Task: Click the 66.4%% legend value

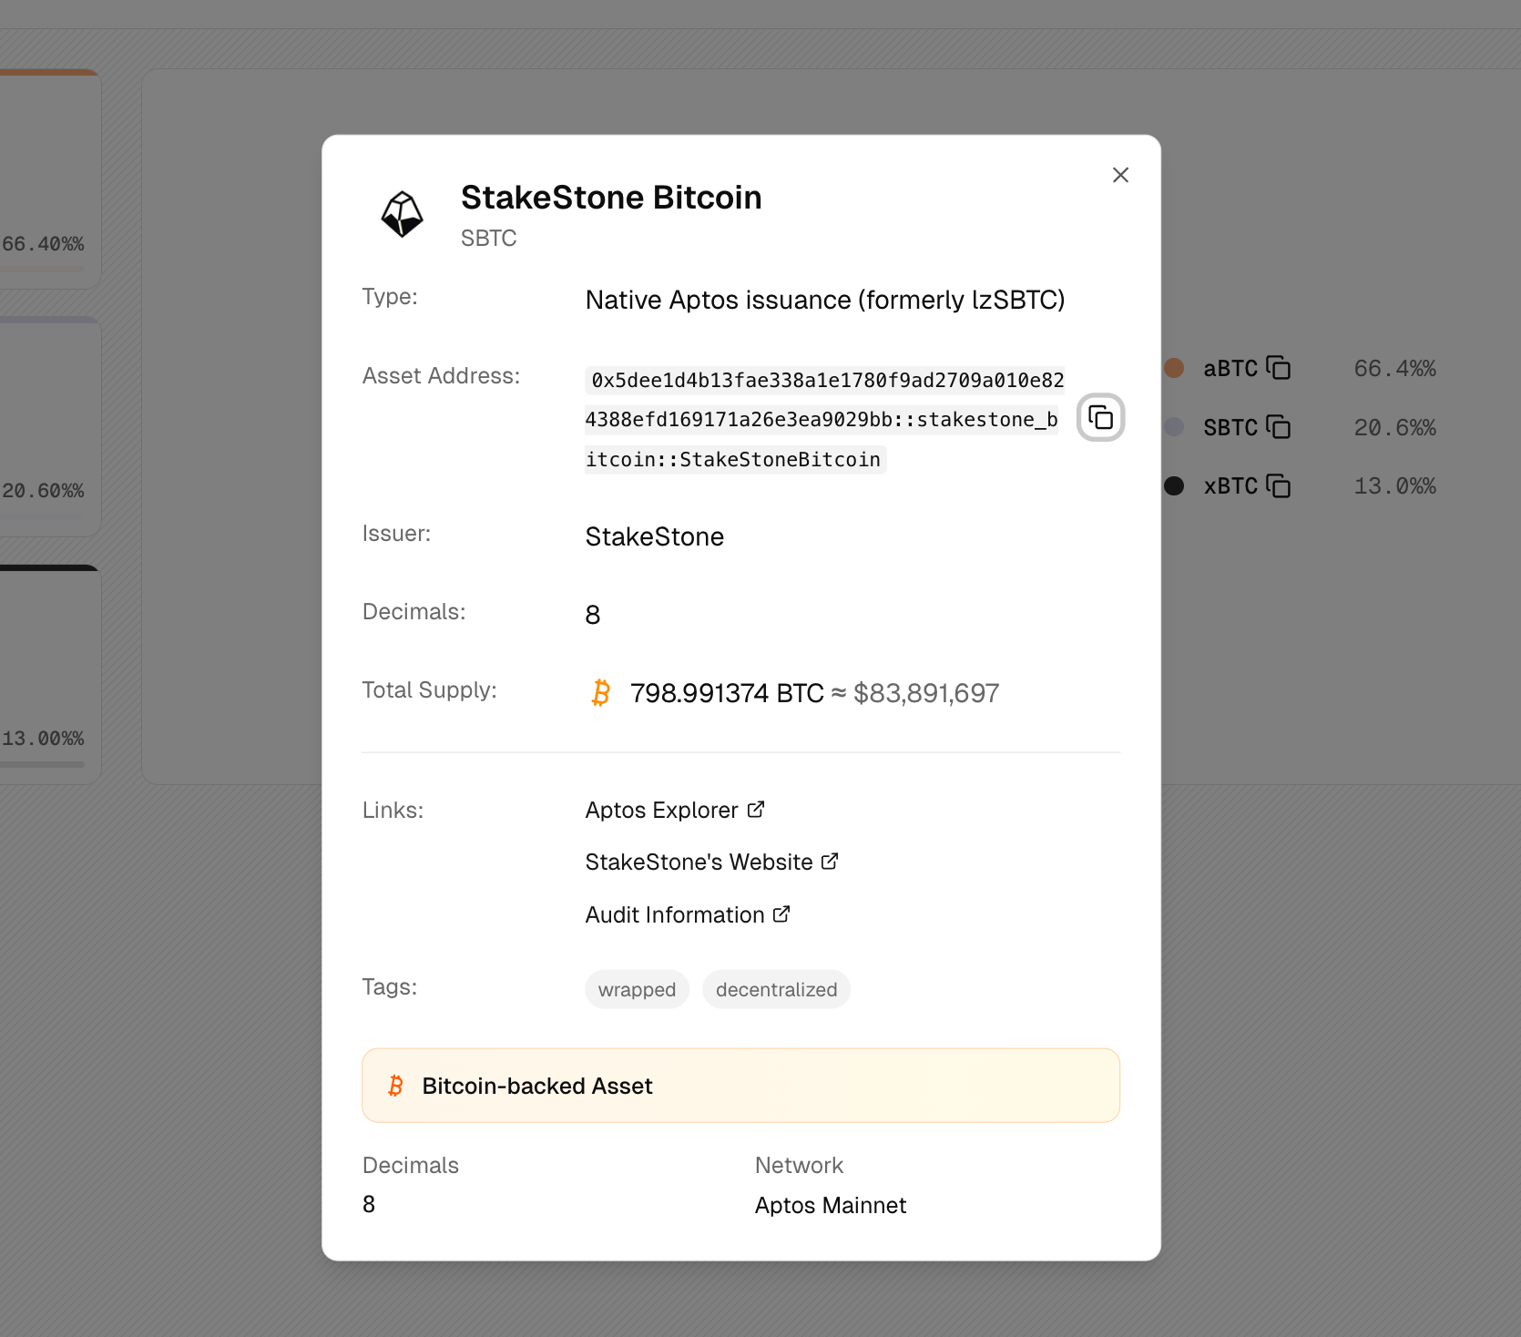Action: pos(1394,368)
